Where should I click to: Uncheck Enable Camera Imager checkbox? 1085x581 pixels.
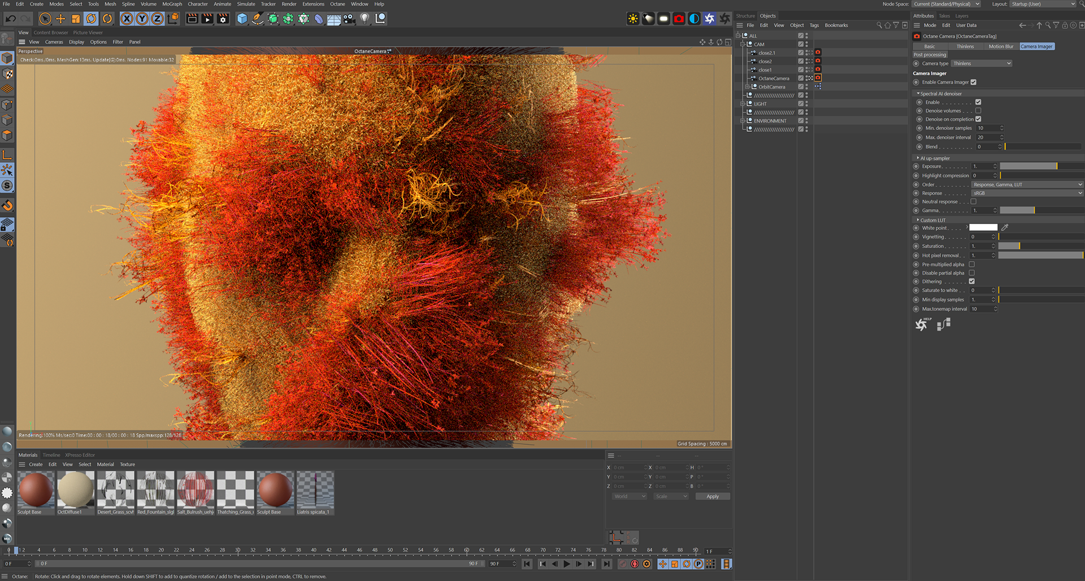tap(973, 82)
